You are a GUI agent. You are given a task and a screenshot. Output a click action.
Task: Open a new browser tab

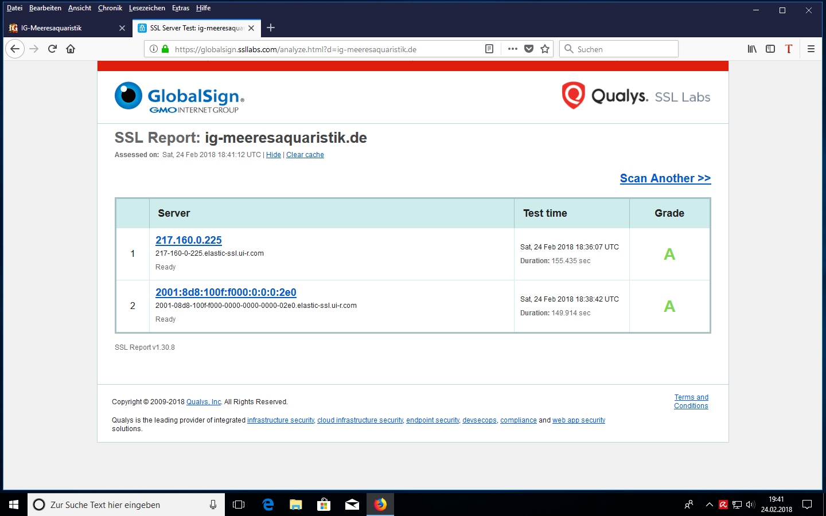[271, 28]
